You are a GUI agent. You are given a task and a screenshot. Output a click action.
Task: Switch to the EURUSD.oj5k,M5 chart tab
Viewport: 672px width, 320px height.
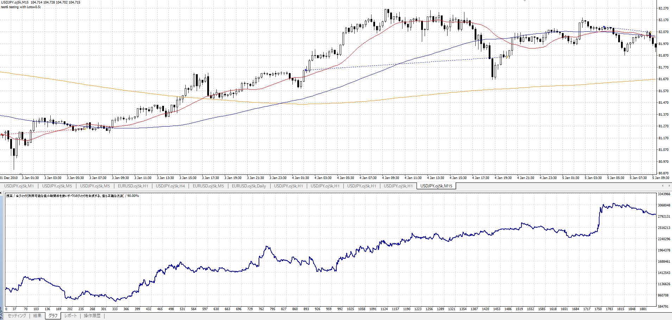click(x=208, y=186)
